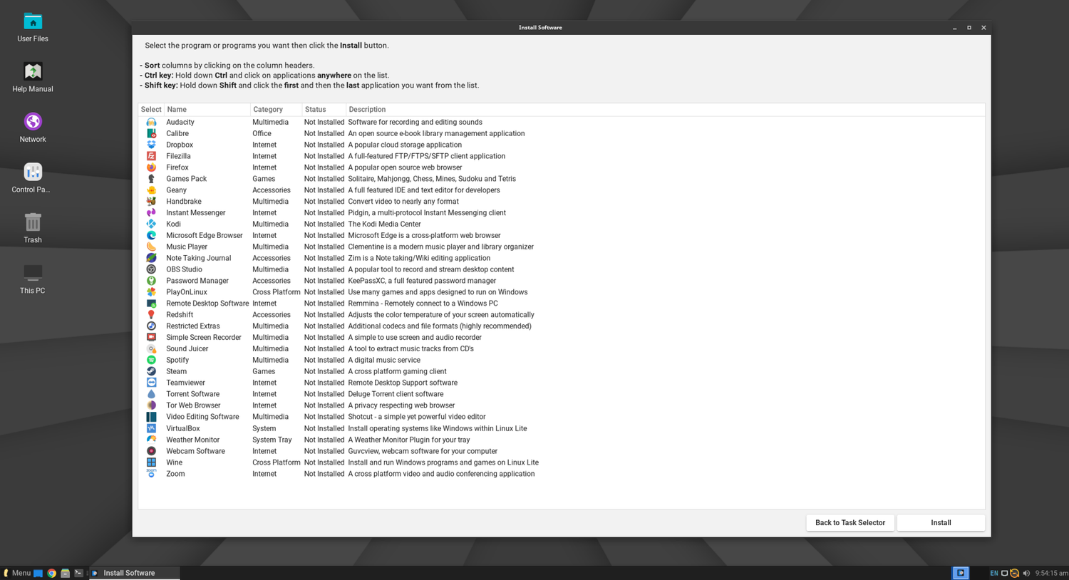Click the Dropbox icon in list

(151, 145)
